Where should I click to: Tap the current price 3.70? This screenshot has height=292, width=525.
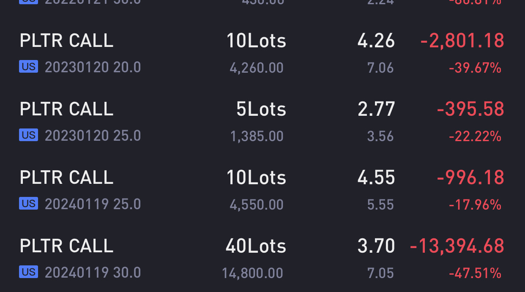coord(376,246)
